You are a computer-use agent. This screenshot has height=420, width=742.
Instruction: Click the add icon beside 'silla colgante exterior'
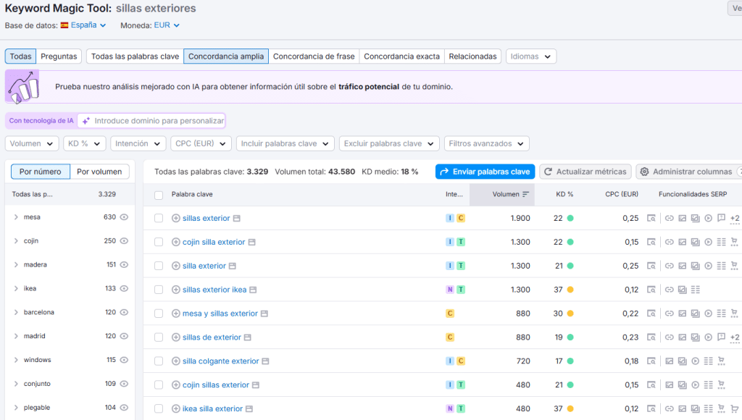[x=175, y=361]
